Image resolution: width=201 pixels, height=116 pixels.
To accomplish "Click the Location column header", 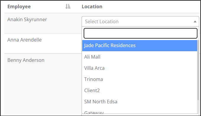I will coord(92,6).
